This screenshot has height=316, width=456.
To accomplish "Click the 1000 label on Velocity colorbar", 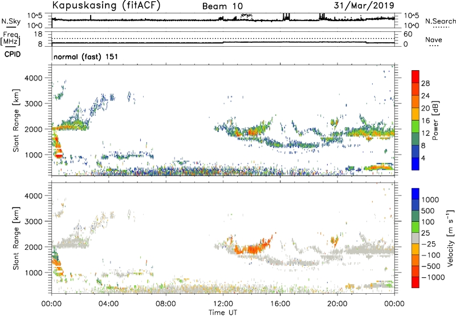I will [x=430, y=200].
